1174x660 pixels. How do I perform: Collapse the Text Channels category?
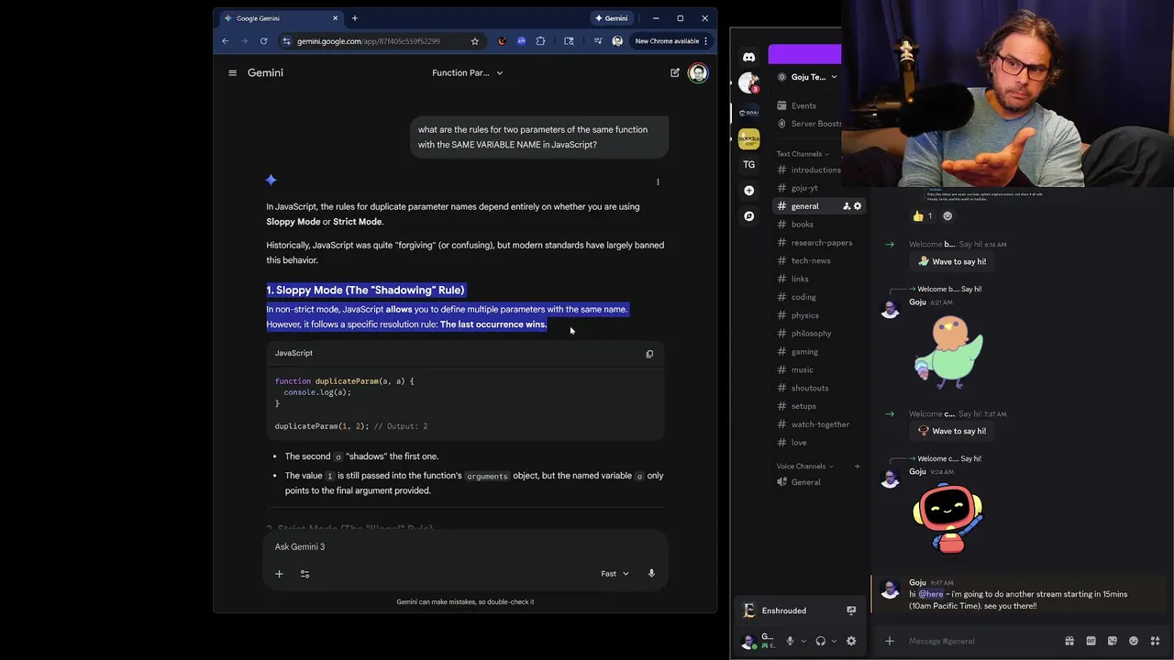pos(803,154)
